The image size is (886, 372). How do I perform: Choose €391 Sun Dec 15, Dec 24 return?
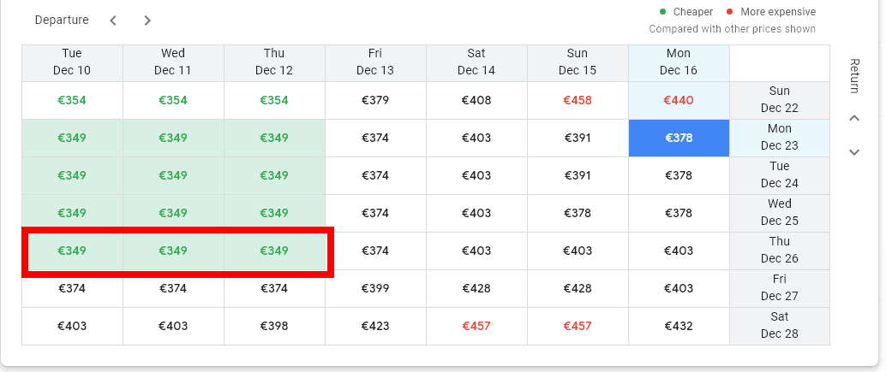(578, 175)
